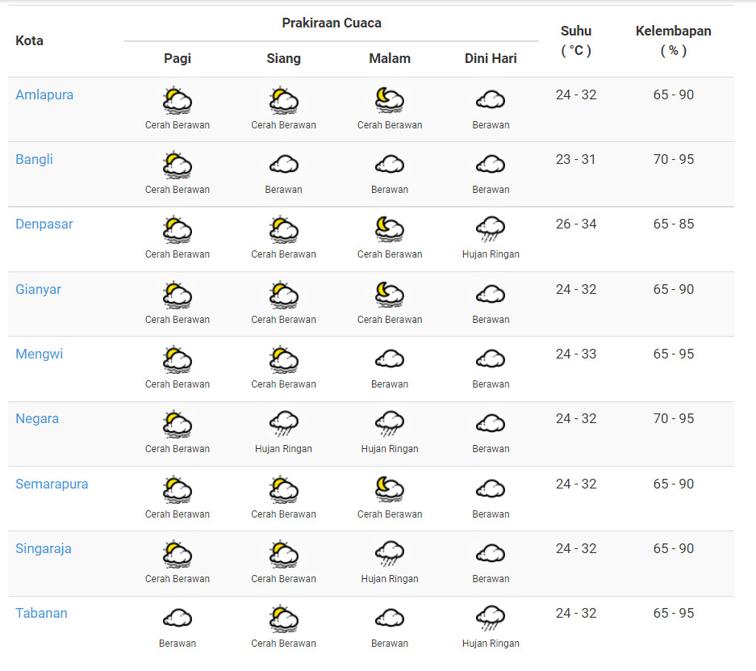Open the Semarapura city link
The width and height of the screenshot is (756, 671).
pyautogui.click(x=52, y=484)
